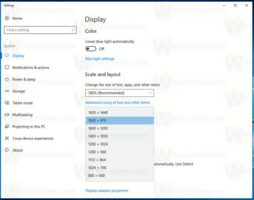Switch to Tablet mode settings
254x200 pixels.
tap(23, 103)
